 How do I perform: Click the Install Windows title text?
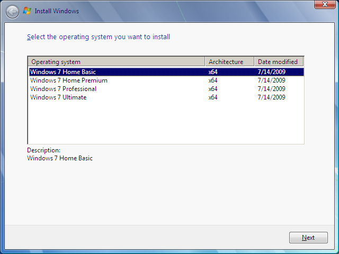point(57,11)
